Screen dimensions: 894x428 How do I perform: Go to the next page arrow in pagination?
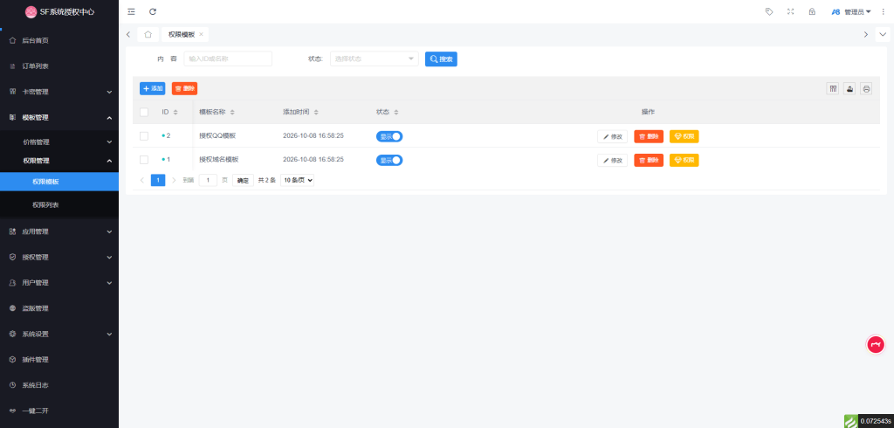coord(174,180)
